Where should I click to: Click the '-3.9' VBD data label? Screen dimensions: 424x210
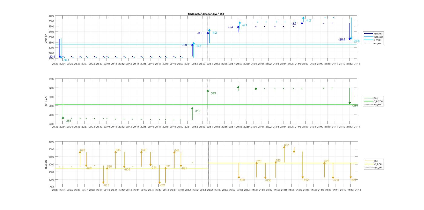click(184, 45)
